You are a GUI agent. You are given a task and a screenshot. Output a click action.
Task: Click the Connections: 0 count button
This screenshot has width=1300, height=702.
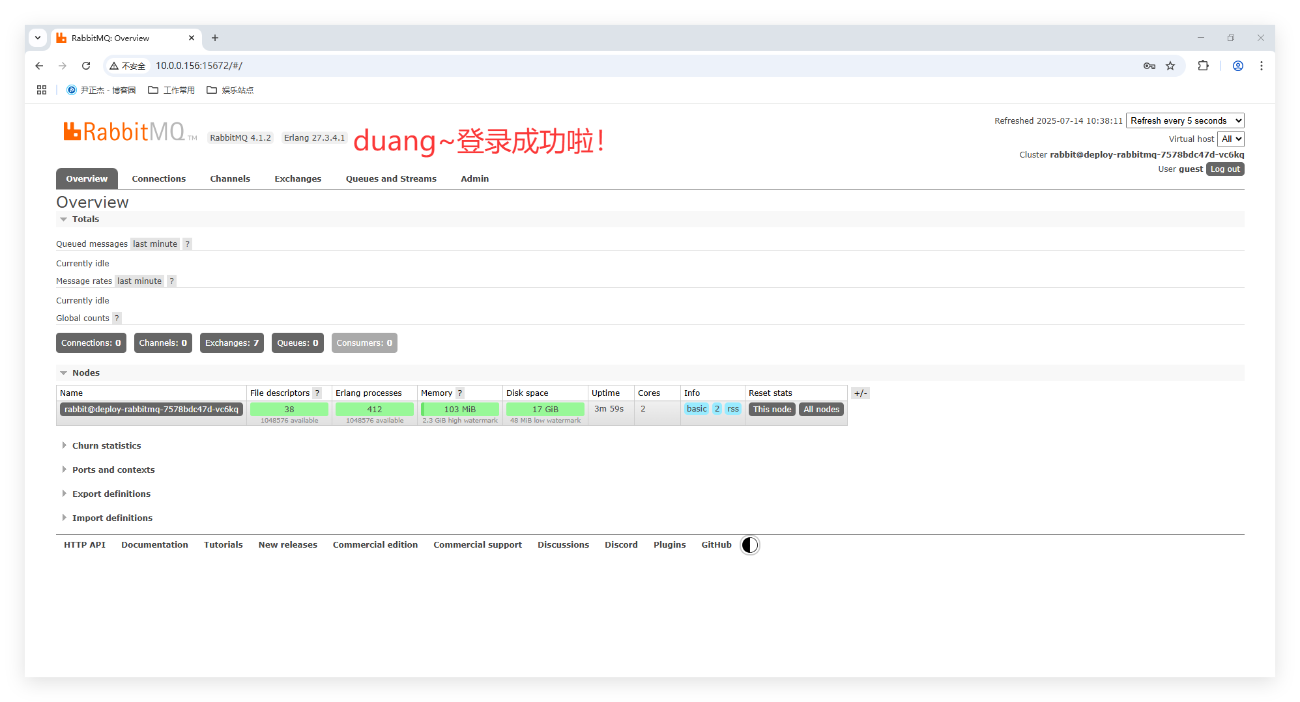(x=91, y=343)
